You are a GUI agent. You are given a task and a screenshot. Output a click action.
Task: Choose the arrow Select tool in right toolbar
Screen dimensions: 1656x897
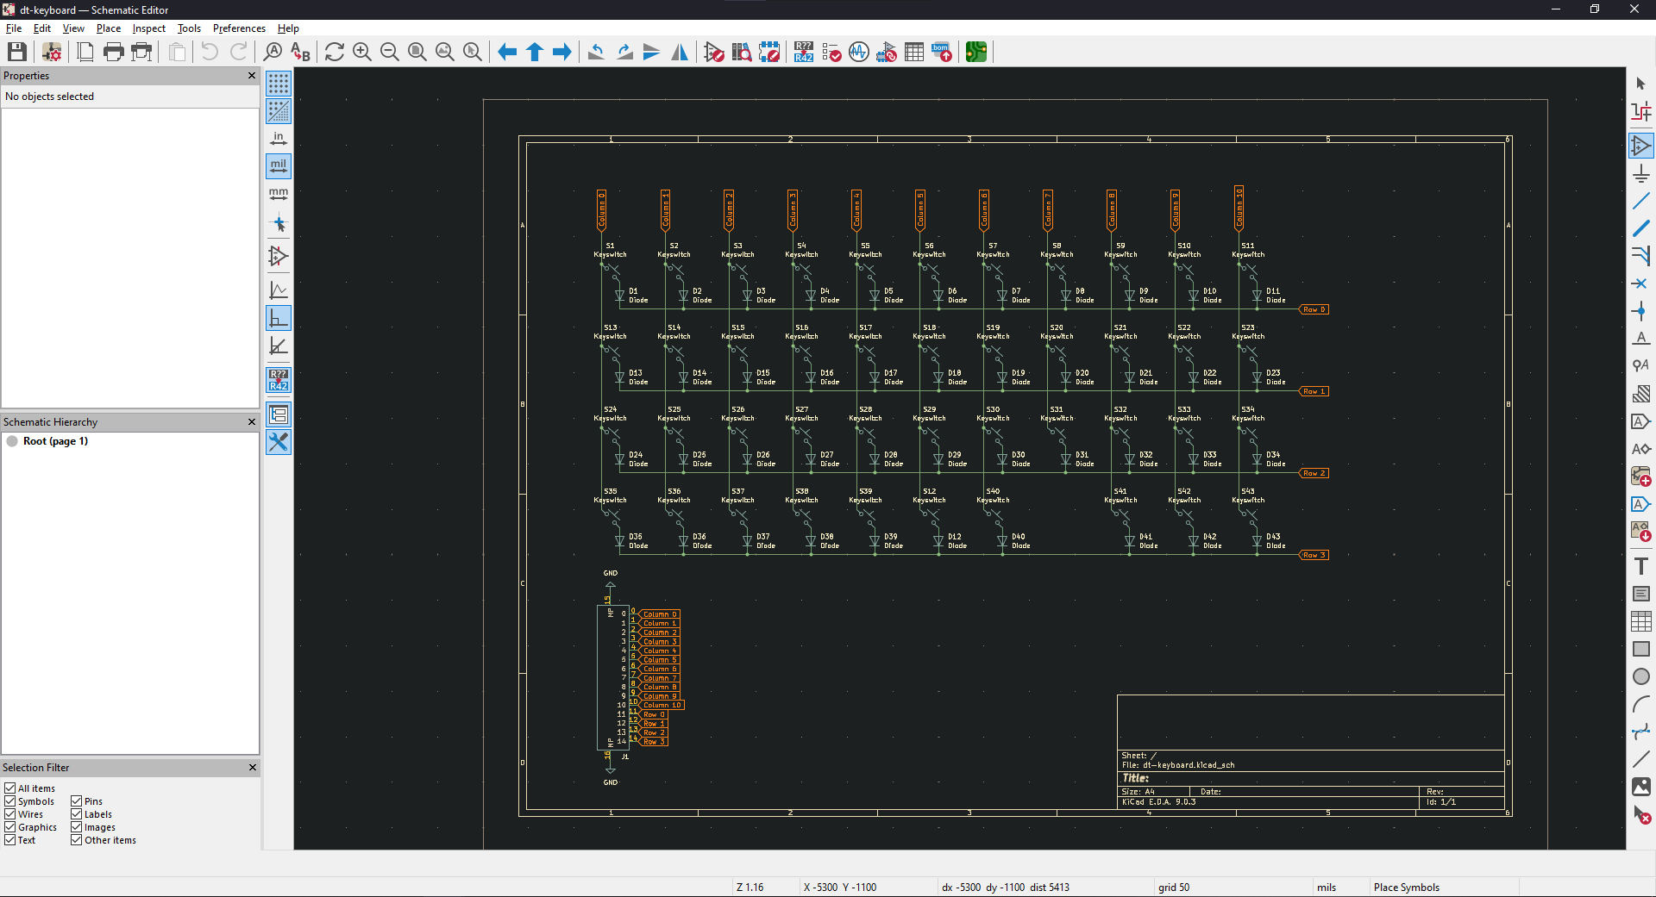pyautogui.click(x=1641, y=84)
